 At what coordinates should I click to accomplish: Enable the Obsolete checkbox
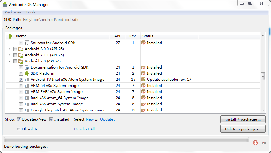[19, 129]
